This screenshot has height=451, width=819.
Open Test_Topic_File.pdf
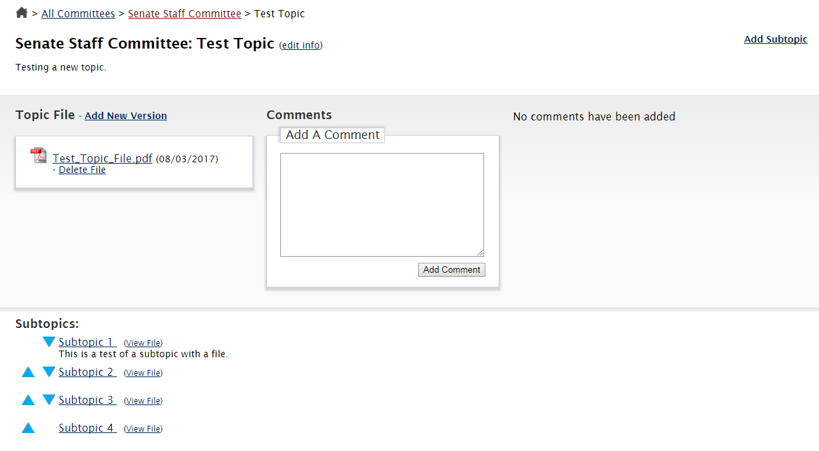pos(103,158)
